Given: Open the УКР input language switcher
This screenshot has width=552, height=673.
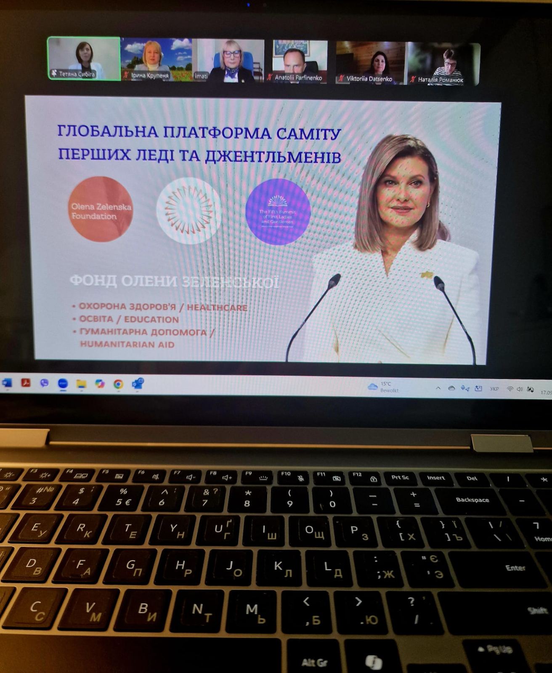Looking at the screenshot, I should (494, 389).
